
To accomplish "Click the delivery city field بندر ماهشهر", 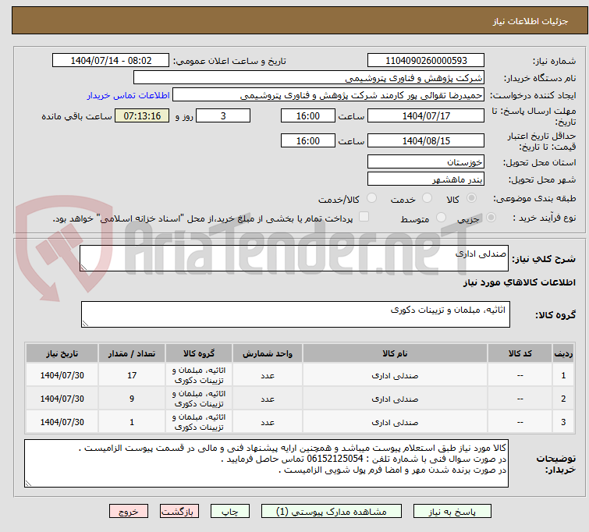I will pos(426,179).
